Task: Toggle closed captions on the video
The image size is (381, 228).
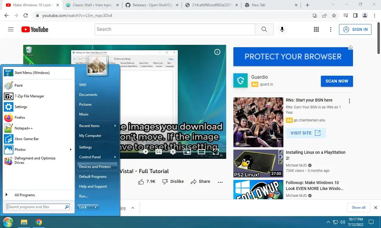Action: coord(159,152)
